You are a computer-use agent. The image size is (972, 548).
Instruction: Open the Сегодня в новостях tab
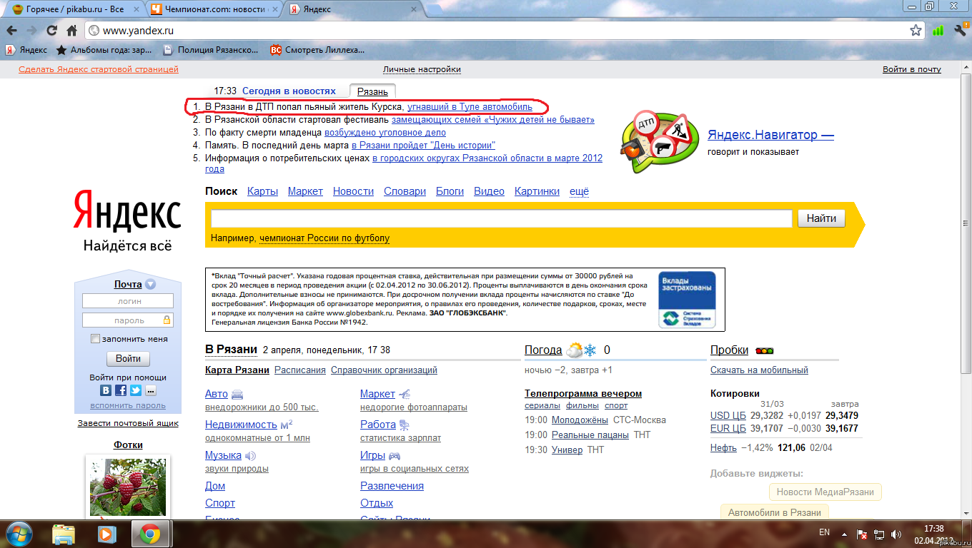click(x=289, y=91)
